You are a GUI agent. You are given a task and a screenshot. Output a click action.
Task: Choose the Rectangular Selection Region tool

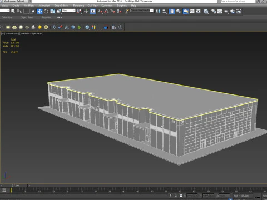[x=26, y=11]
